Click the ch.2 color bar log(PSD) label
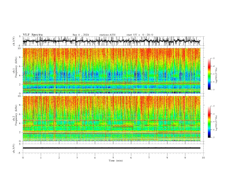 (x=217, y=123)
